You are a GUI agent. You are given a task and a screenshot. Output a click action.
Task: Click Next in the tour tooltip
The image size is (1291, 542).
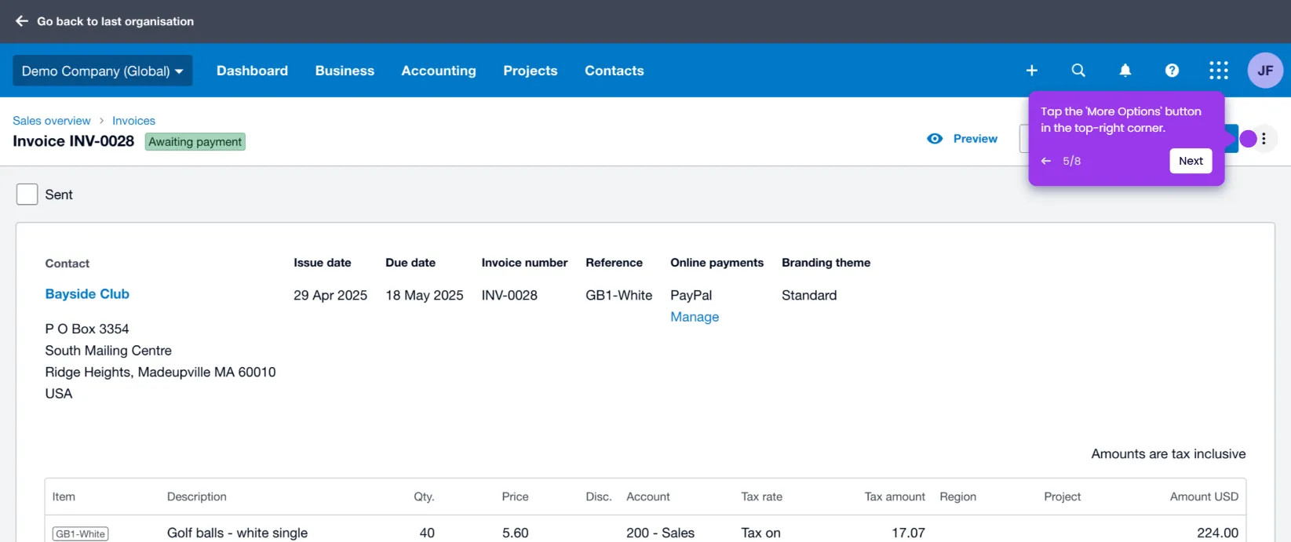click(1191, 161)
